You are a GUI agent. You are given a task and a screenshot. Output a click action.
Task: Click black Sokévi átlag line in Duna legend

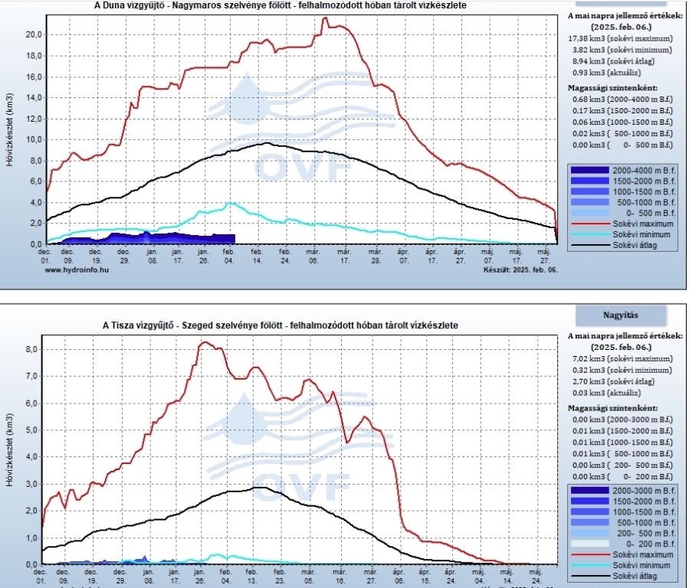tap(592, 245)
